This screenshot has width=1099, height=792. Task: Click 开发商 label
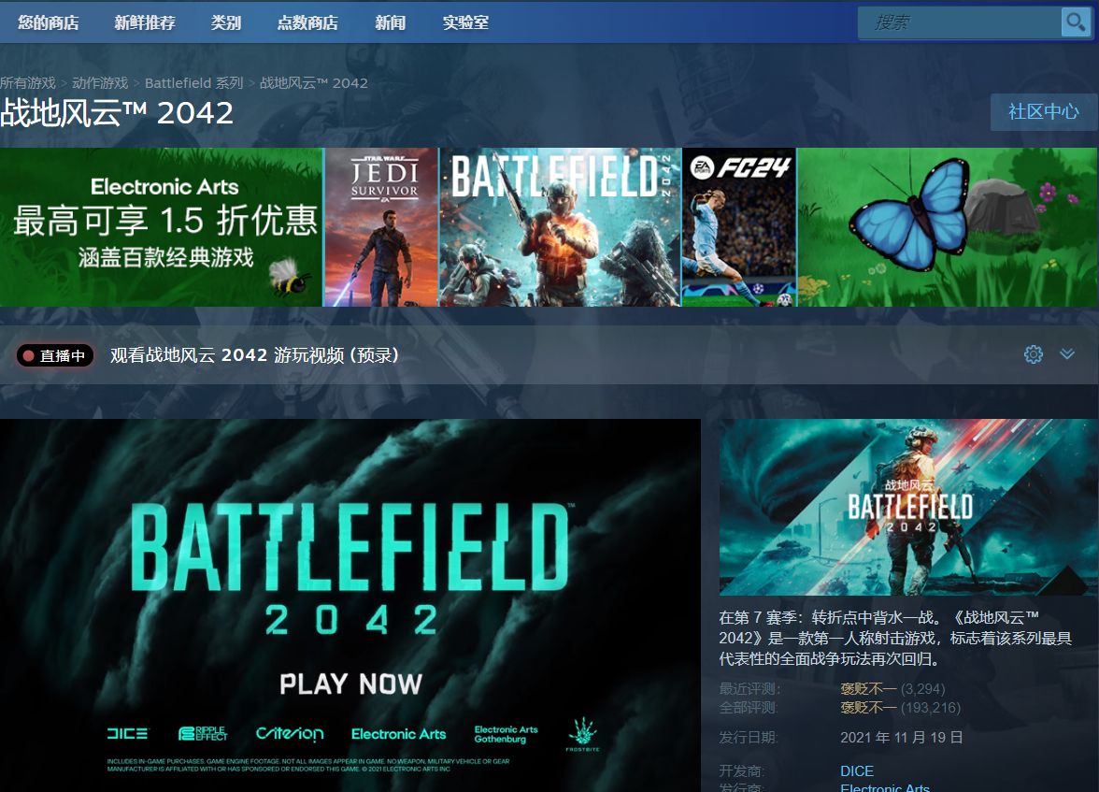point(742,770)
